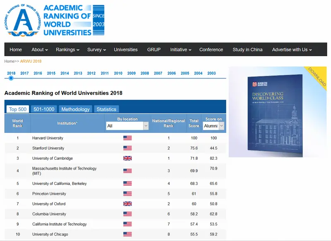Open the Stanford University link
Viewport: 331px width, 241px height.
coord(48,148)
